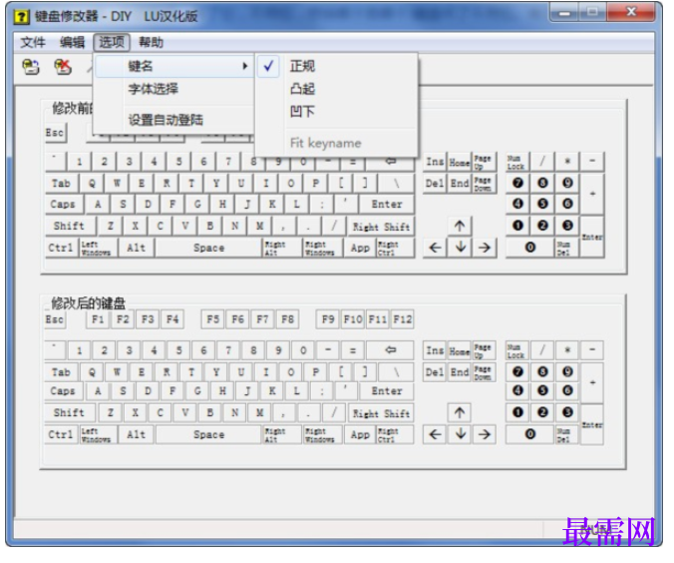
Task: Click Space on modified keyboard
Action: click(x=209, y=435)
